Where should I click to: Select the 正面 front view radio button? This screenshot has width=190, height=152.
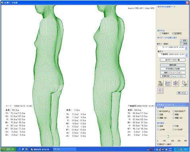(158, 114)
